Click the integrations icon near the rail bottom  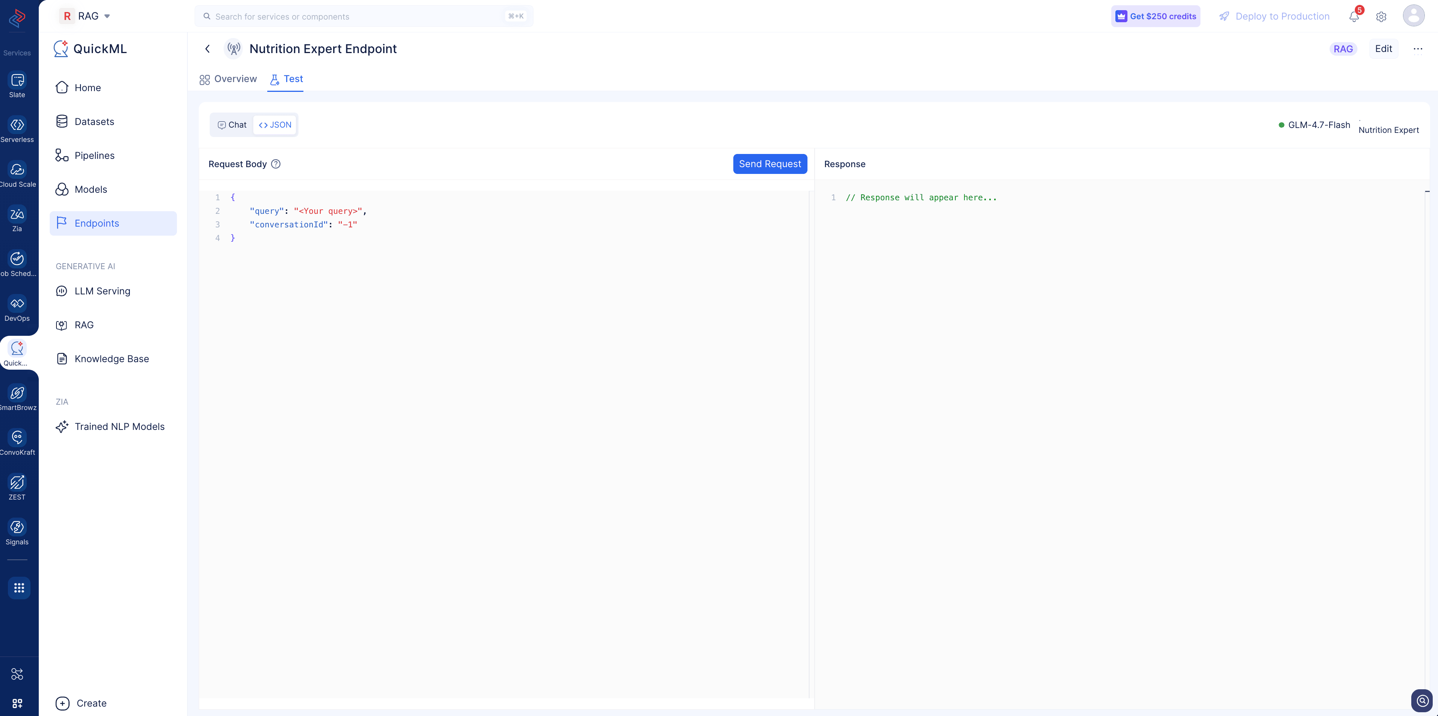[17, 674]
